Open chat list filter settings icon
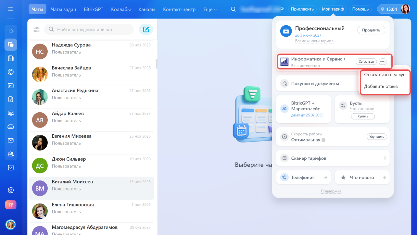The width and height of the screenshot is (417, 235). [36, 30]
